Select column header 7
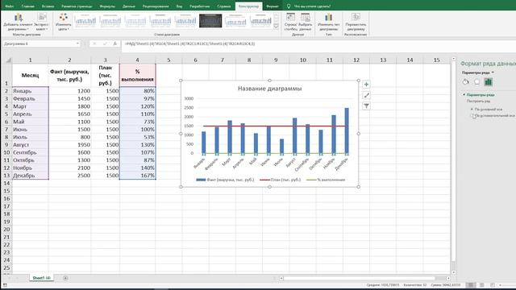The height and width of the screenshot is (290, 516). click(223, 60)
